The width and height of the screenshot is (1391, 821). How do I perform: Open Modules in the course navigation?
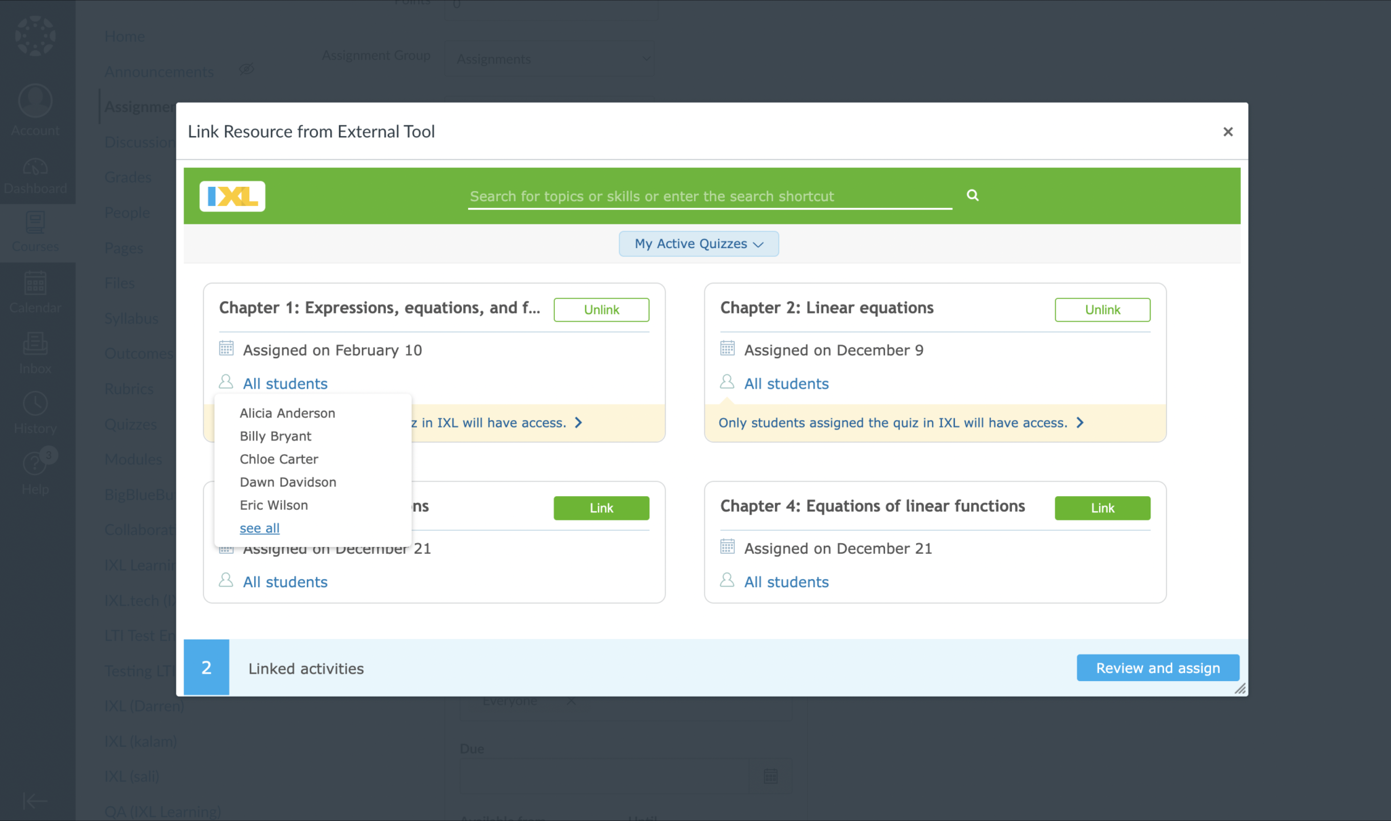click(133, 459)
